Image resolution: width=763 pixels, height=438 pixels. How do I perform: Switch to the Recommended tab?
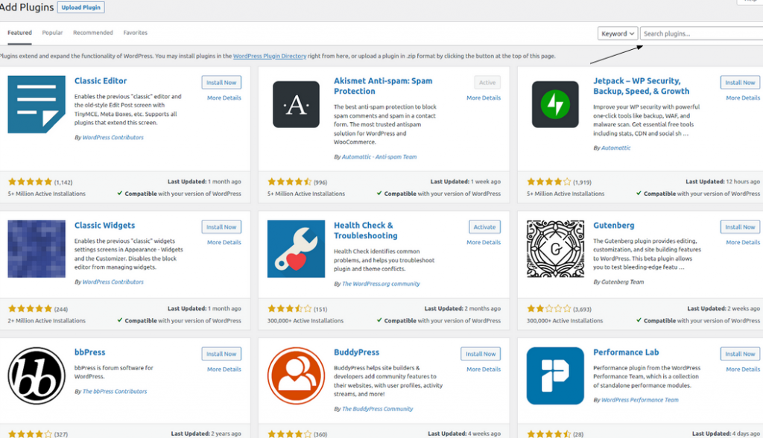click(93, 33)
